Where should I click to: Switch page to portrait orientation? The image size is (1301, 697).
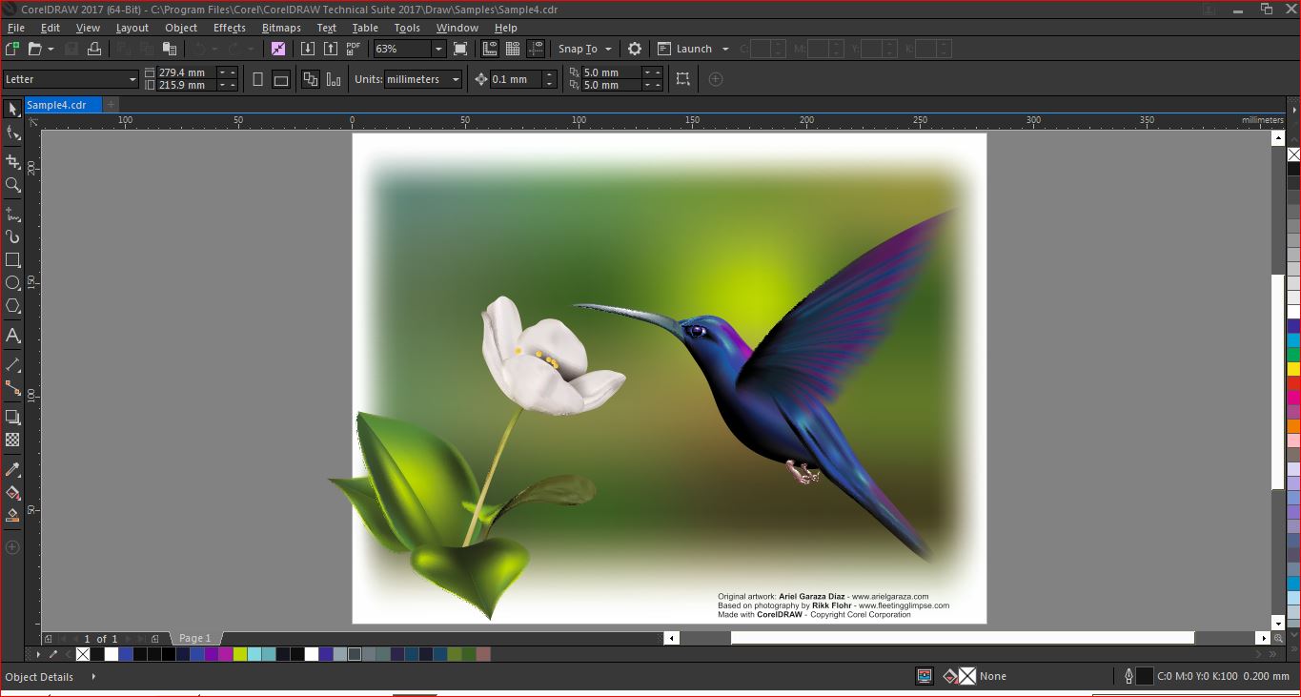click(257, 79)
